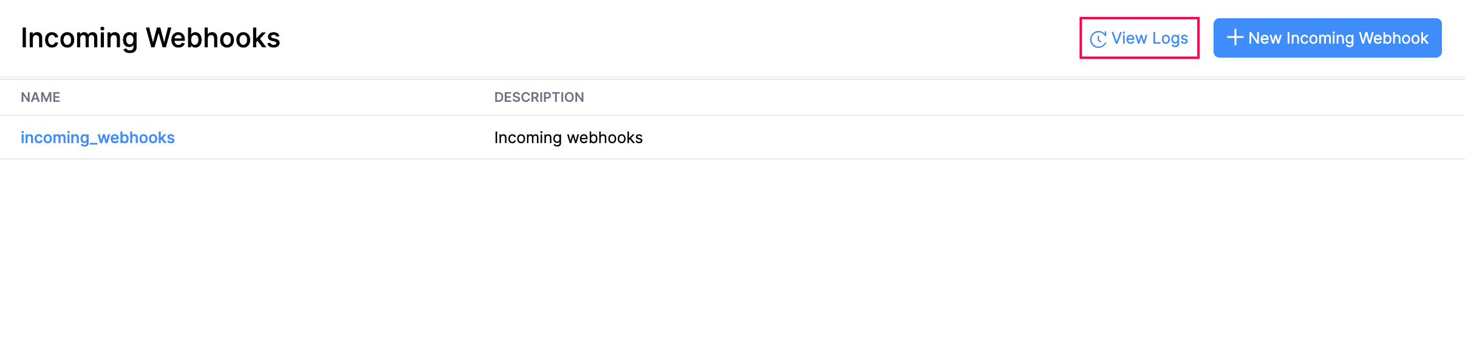
Task: Sort by the DESCRIPTION header
Action: [x=539, y=97]
